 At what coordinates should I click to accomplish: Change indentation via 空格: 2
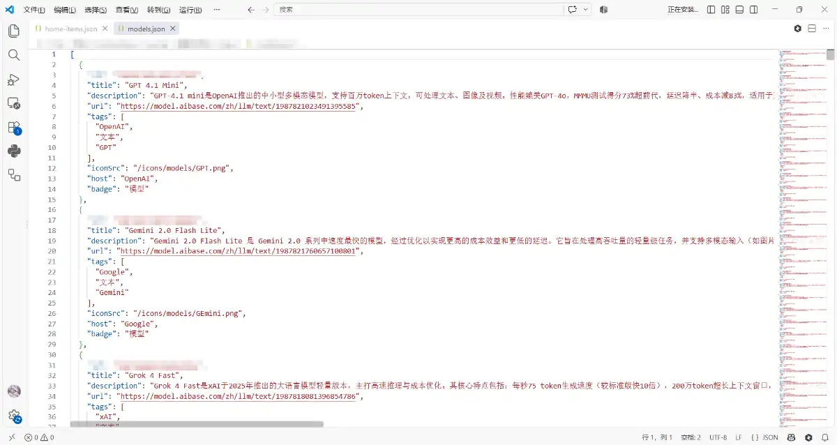click(691, 437)
